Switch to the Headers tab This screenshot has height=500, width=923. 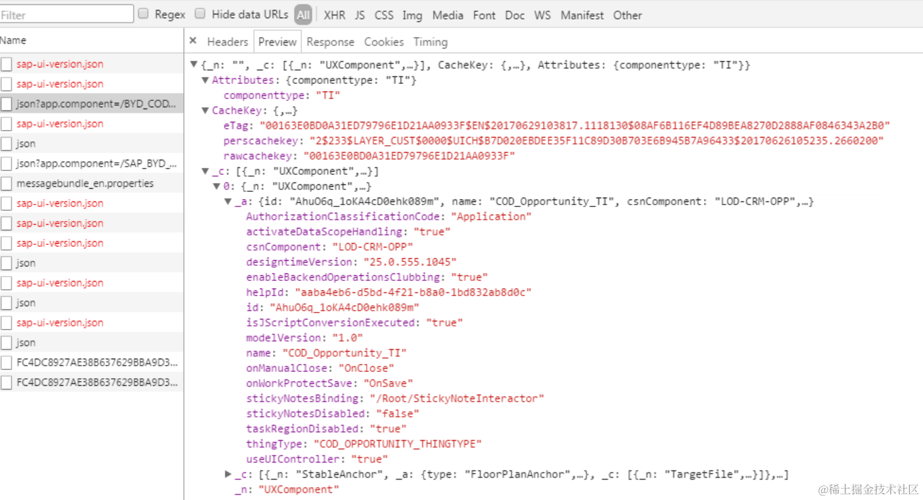click(227, 42)
